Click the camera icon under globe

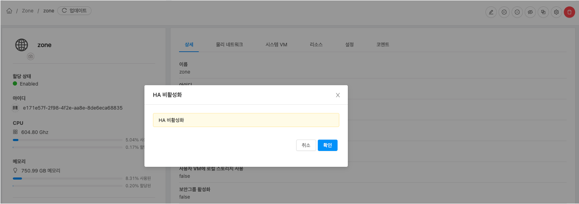pyautogui.click(x=30, y=56)
